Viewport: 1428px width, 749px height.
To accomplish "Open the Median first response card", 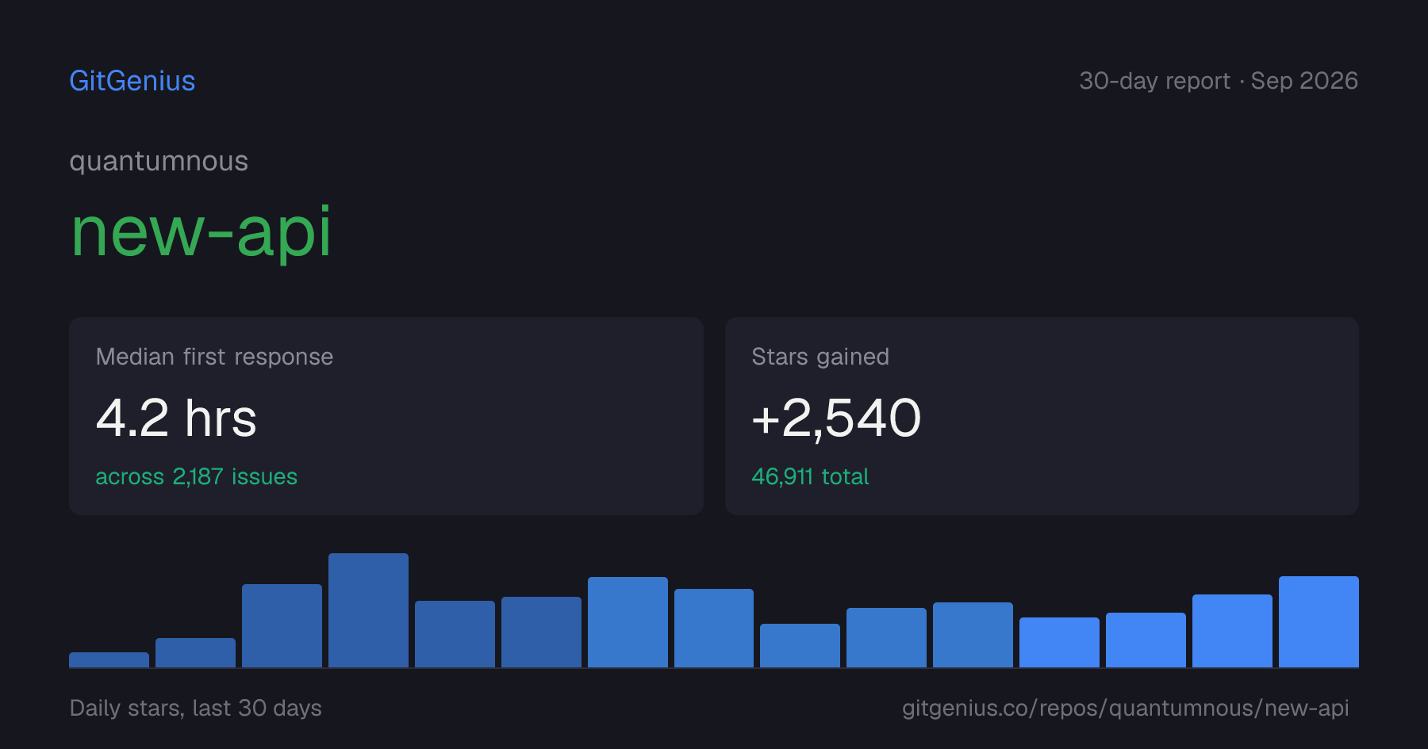I will click(386, 416).
